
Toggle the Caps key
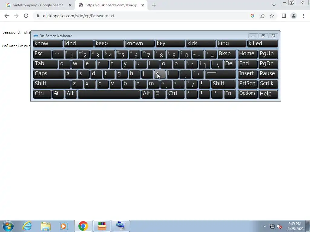click(49, 74)
